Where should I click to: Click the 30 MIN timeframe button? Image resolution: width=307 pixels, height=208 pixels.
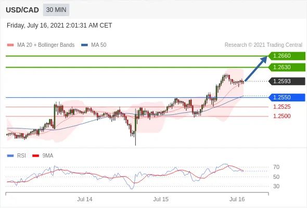click(x=56, y=10)
